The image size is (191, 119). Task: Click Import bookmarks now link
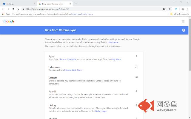(82, 14)
